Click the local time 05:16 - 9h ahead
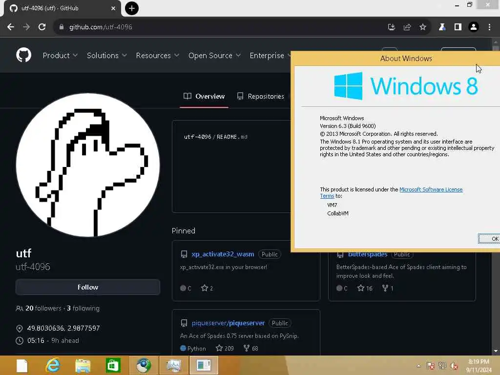 coord(53,340)
